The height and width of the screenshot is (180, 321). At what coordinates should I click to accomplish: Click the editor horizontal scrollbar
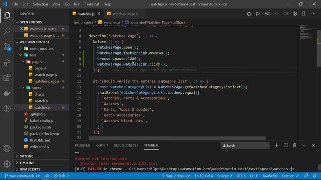click(x=177, y=138)
